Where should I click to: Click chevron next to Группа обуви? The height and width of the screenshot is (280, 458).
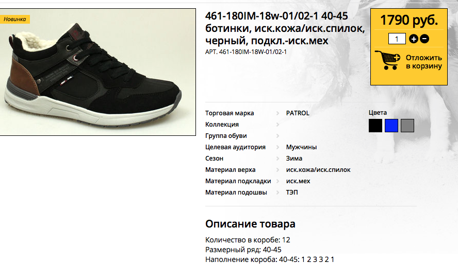pyautogui.click(x=277, y=136)
